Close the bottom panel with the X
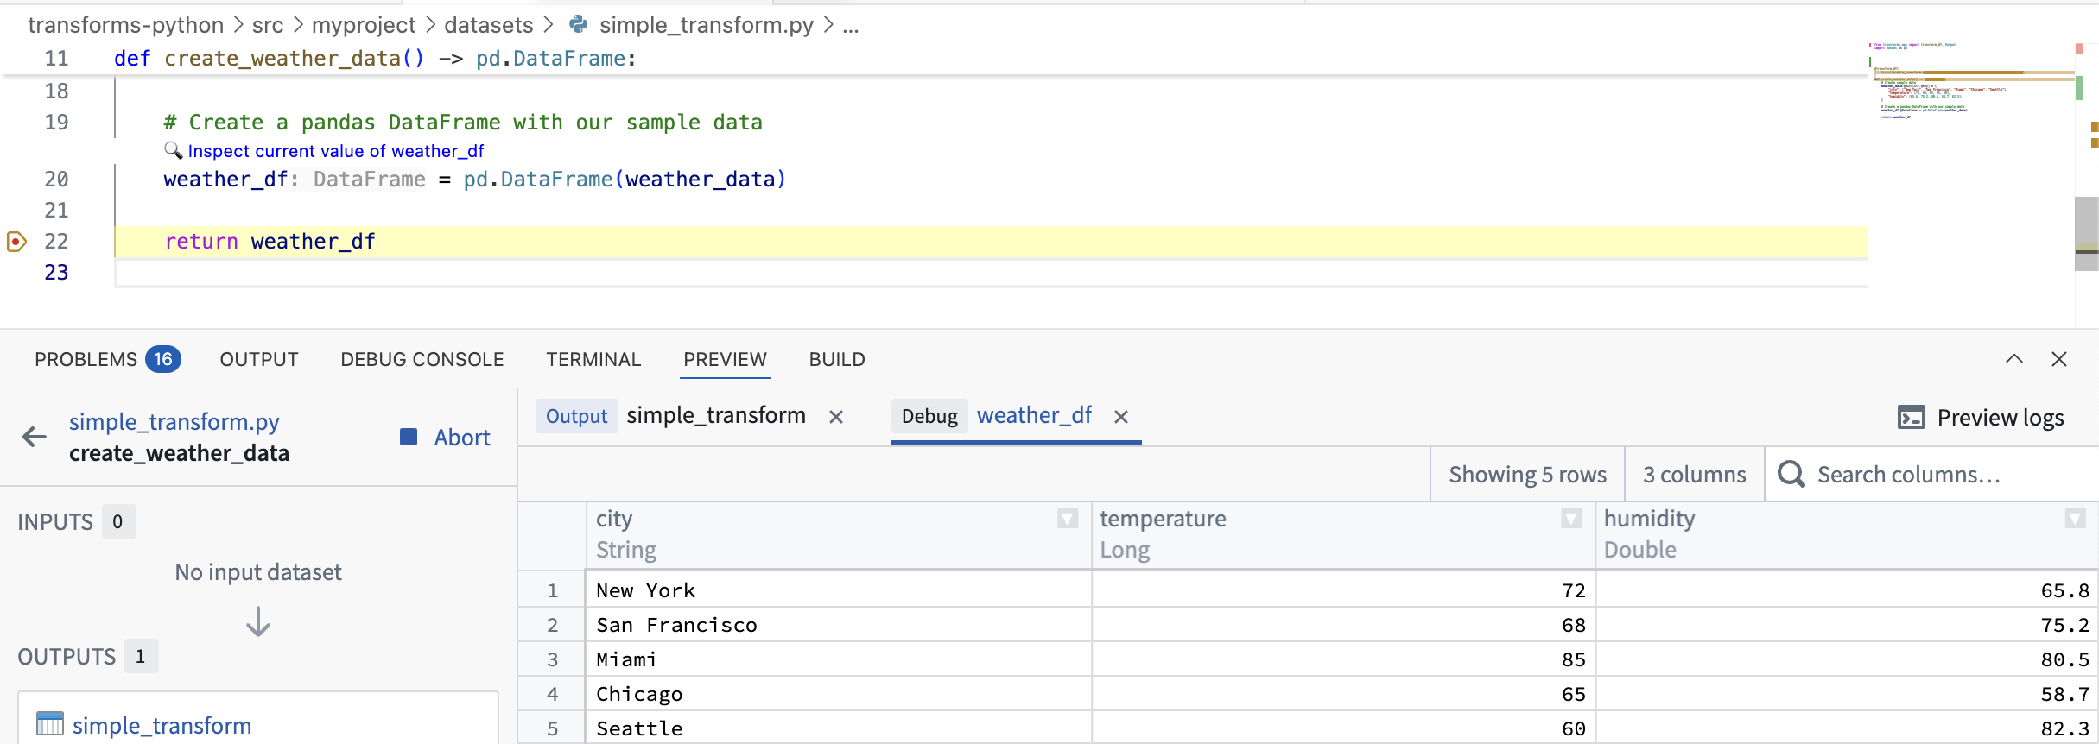This screenshot has height=744, width=2099. pyautogui.click(x=2059, y=359)
